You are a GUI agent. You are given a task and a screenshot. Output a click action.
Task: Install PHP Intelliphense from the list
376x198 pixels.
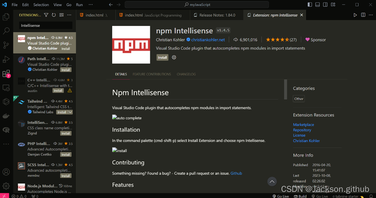click(66, 155)
